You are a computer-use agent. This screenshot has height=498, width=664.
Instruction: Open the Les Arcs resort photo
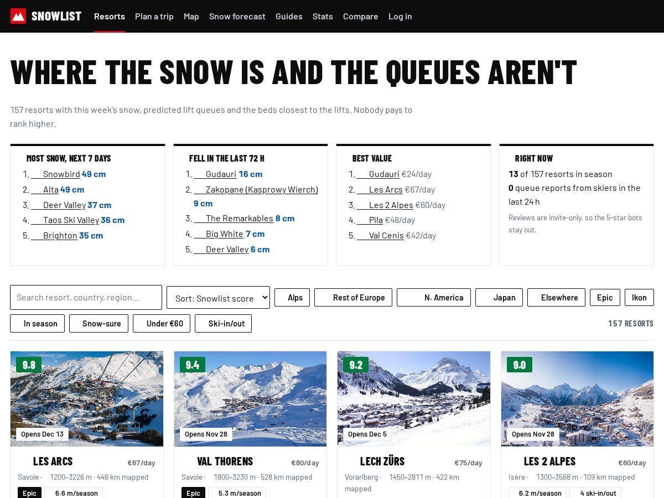point(87,399)
